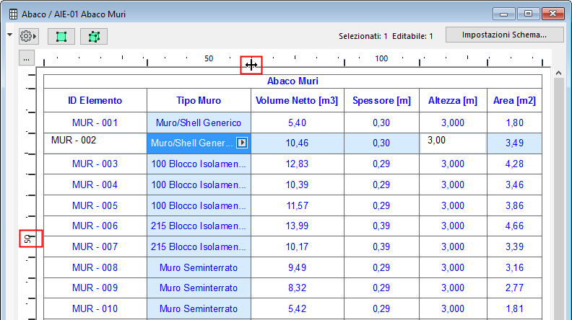Maximize the Abaco window
This screenshot has width=572, height=320.
[x=528, y=14]
